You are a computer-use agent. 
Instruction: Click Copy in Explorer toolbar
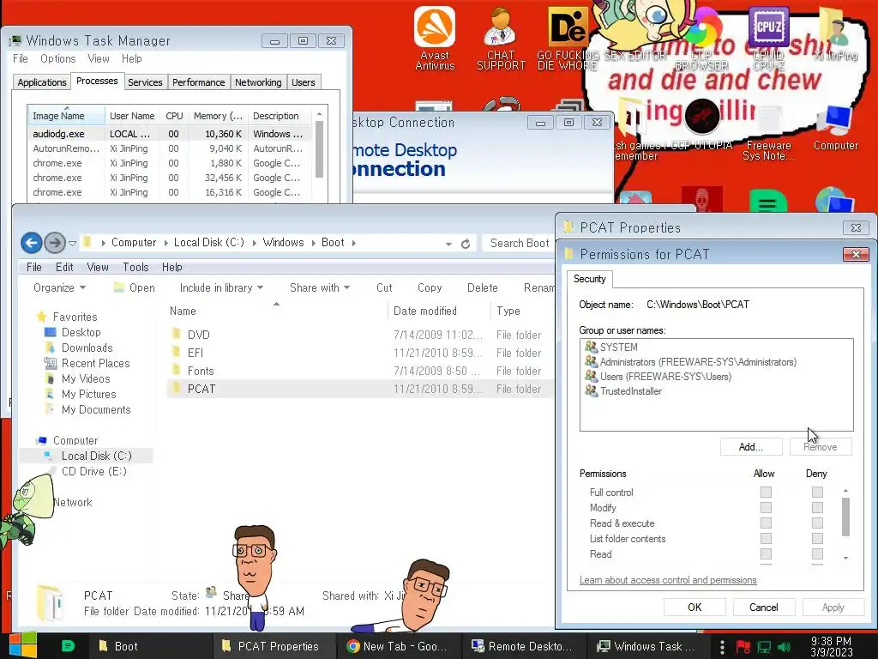click(x=430, y=287)
